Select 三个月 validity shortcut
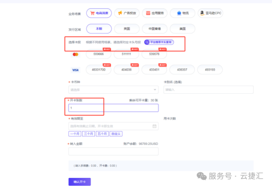This screenshot has width=272, height=187. click(x=89, y=134)
